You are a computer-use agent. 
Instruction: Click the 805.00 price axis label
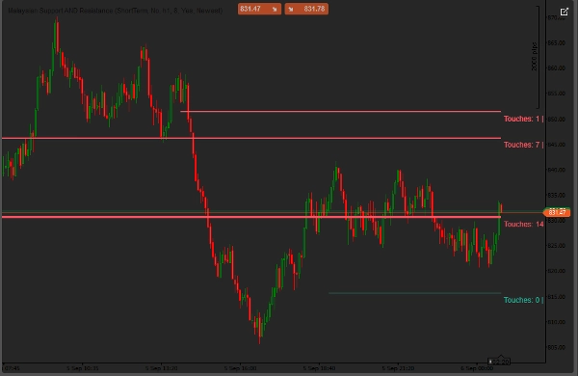pyautogui.click(x=557, y=348)
